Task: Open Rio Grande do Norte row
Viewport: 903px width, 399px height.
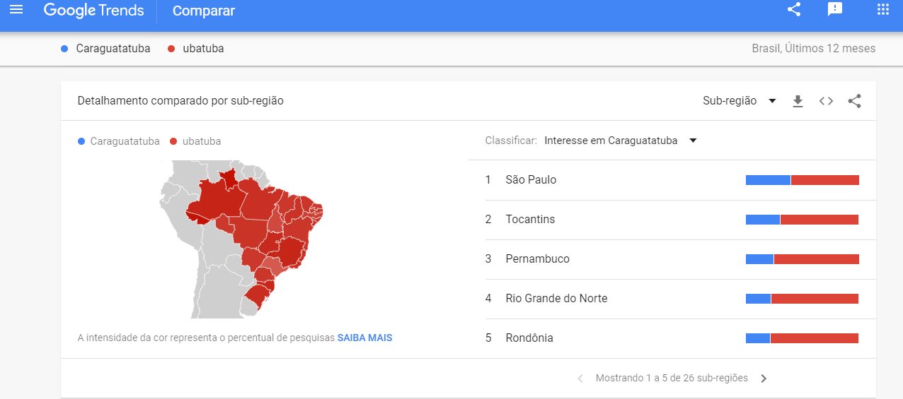Action: tap(556, 299)
